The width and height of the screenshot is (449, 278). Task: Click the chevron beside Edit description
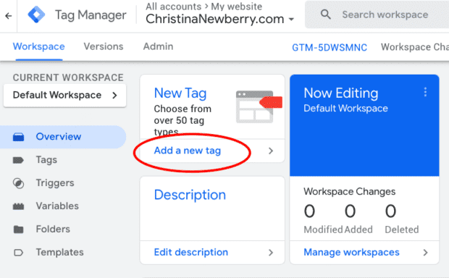(271, 253)
